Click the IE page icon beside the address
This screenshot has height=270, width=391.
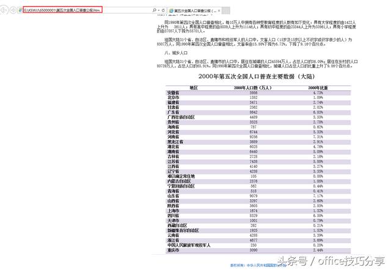[x=20, y=10]
